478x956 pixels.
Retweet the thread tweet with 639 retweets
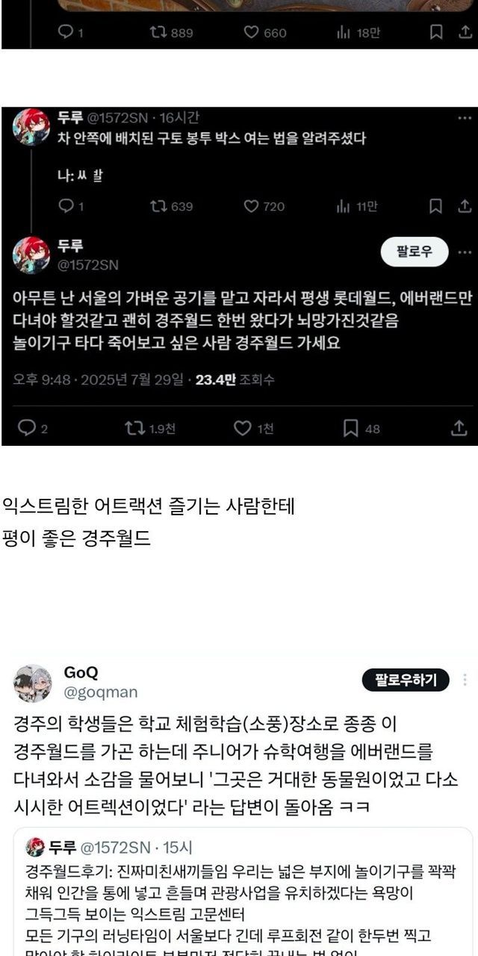pos(171,206)
